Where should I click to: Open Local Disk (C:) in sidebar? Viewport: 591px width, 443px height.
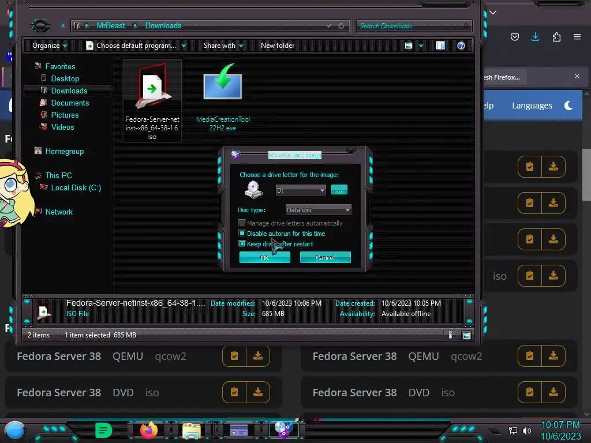click(x=76, y=187)
